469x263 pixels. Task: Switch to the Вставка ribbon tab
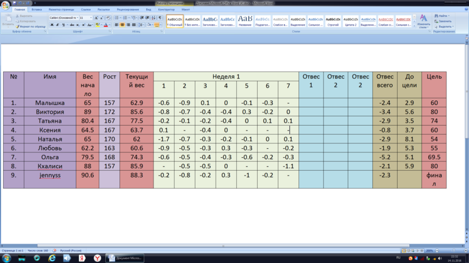37,10
